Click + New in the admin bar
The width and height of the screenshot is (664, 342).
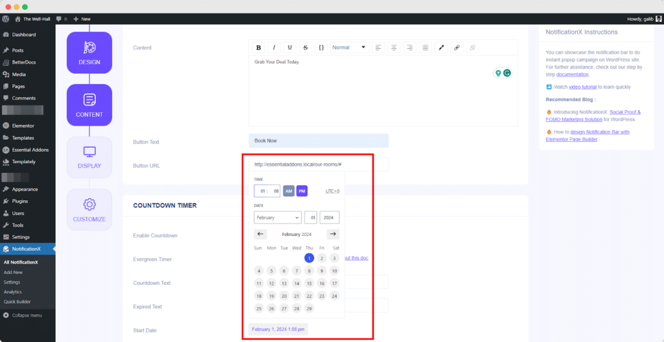pos(82,19)
